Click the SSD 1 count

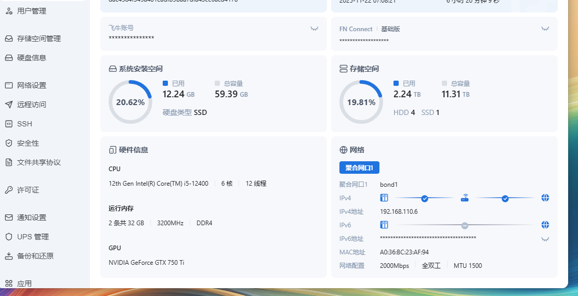click(430, 112)
